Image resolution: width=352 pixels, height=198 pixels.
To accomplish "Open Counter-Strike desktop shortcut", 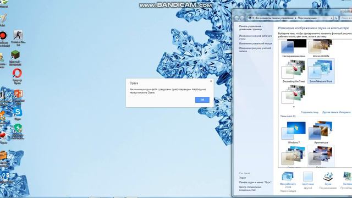I will tap(18, 38).
